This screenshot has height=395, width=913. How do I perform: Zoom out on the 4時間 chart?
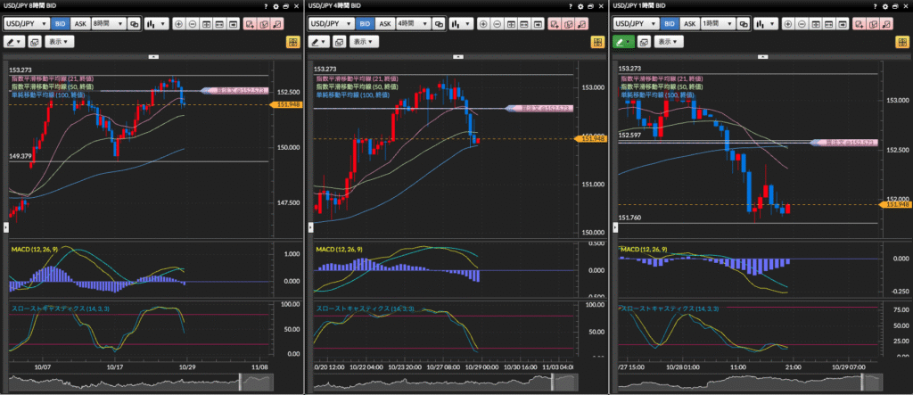point(498,24)
